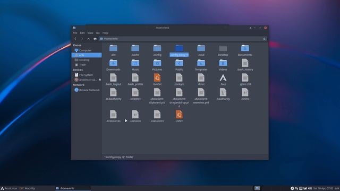Eject the arcolinux device with the eject icon
The width and height of the screenshot is (340, 191).
pyautogui.click(x=100, y=80)
